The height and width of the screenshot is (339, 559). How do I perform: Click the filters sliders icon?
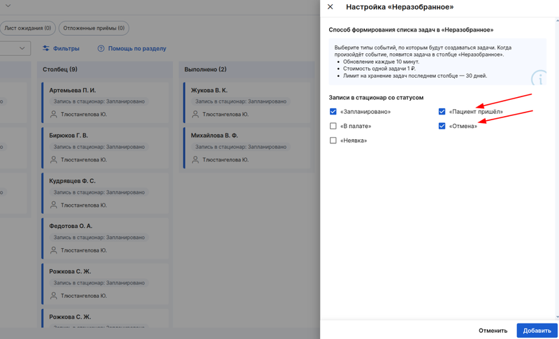point(46,49)
